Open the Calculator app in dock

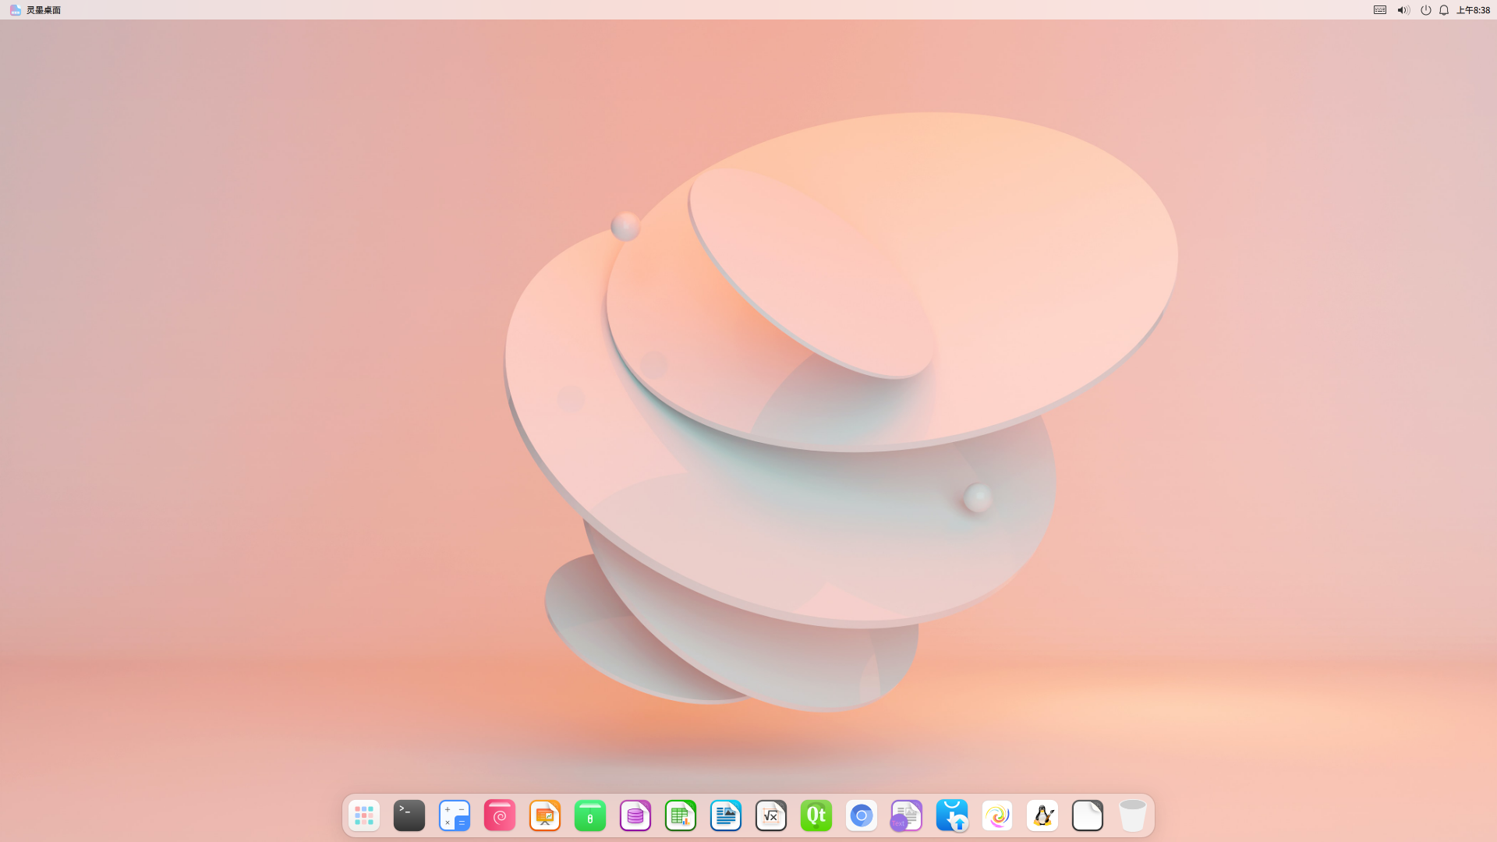455,815
